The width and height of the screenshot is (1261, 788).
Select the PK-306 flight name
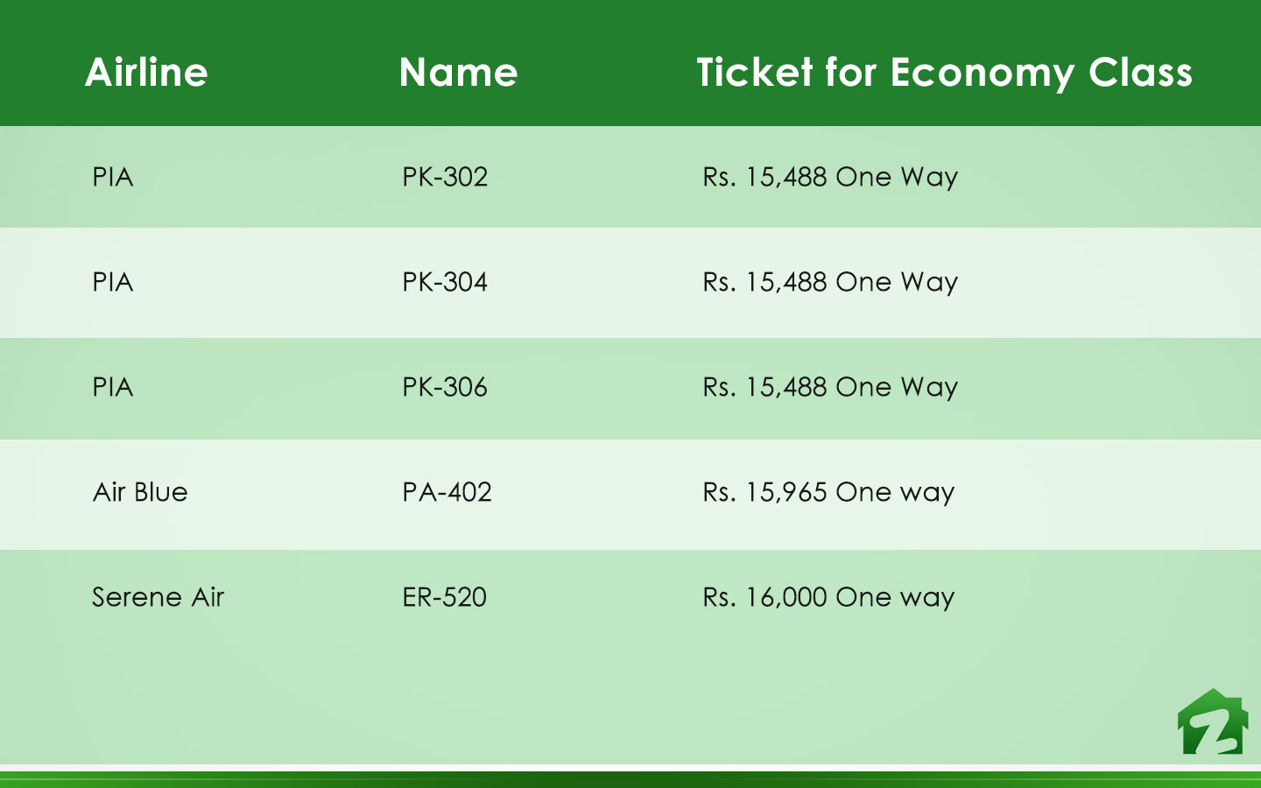point(445,387)
